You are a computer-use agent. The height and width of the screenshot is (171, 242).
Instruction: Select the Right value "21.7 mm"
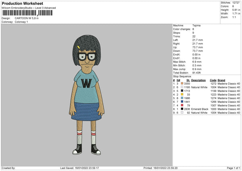[198, 44]
